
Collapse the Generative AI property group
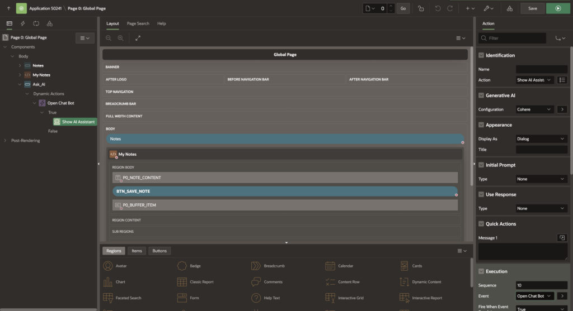481,95
